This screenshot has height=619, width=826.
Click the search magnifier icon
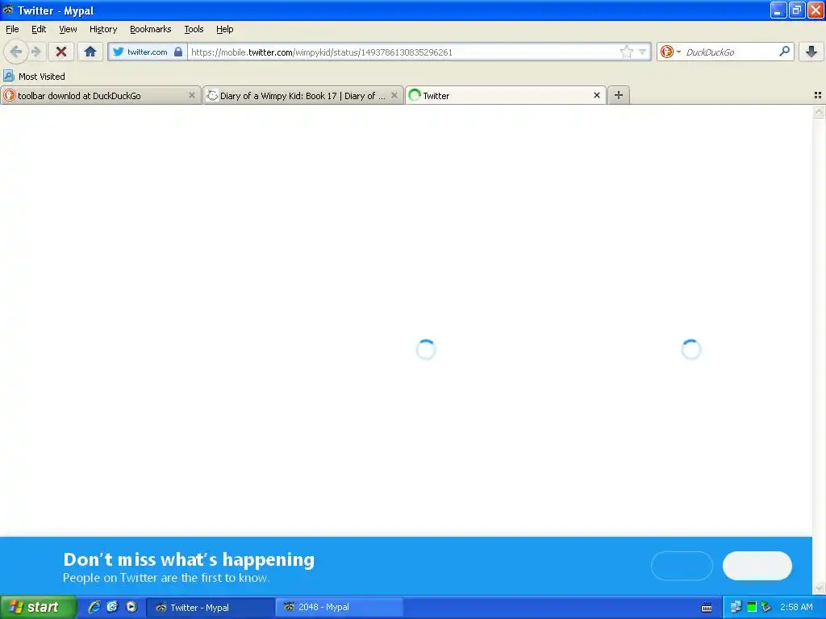pyautogui.click(x=784, y=52)
